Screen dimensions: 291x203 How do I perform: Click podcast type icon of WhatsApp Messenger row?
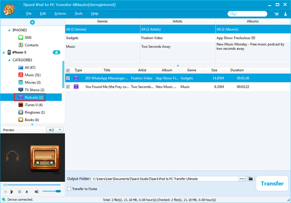click(x=76, y=78)
